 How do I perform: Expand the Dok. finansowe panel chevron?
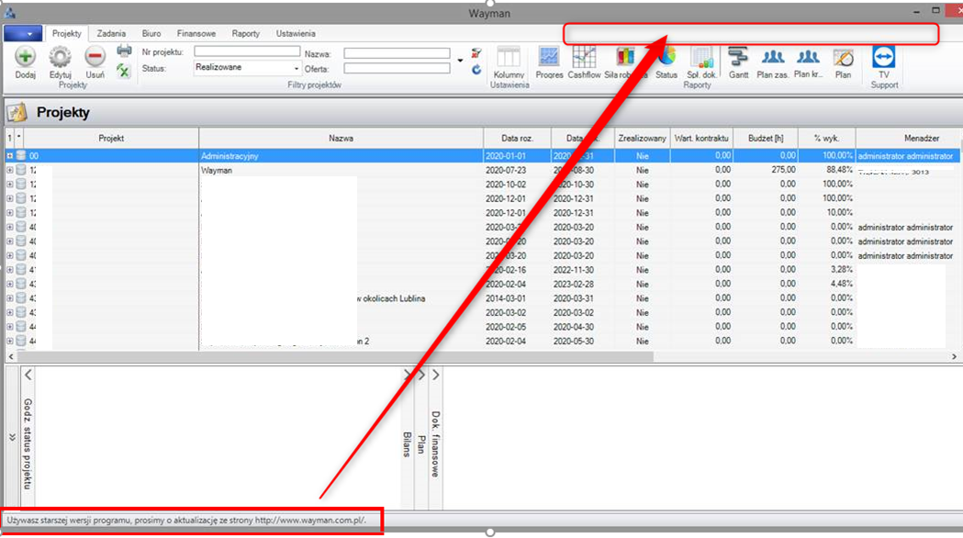tap(435, 375)
